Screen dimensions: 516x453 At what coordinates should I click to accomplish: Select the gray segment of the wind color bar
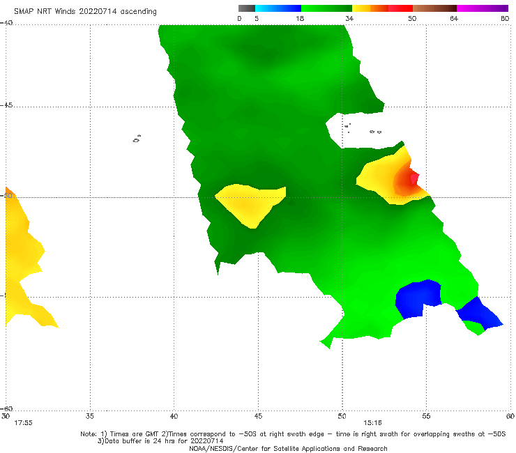point(247,8)
